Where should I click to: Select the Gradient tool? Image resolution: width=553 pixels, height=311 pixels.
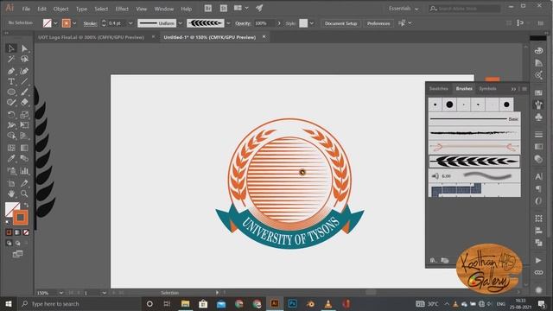point(24,148)
